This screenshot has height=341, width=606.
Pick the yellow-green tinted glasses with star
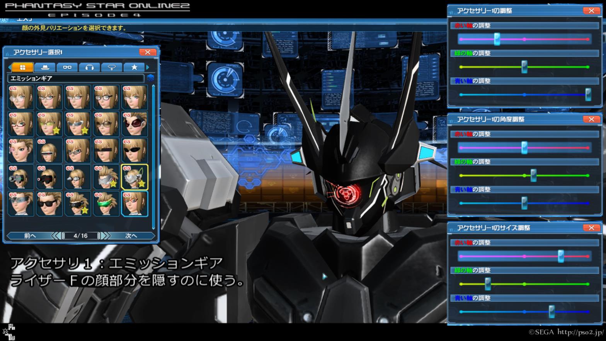coord(49,124)
